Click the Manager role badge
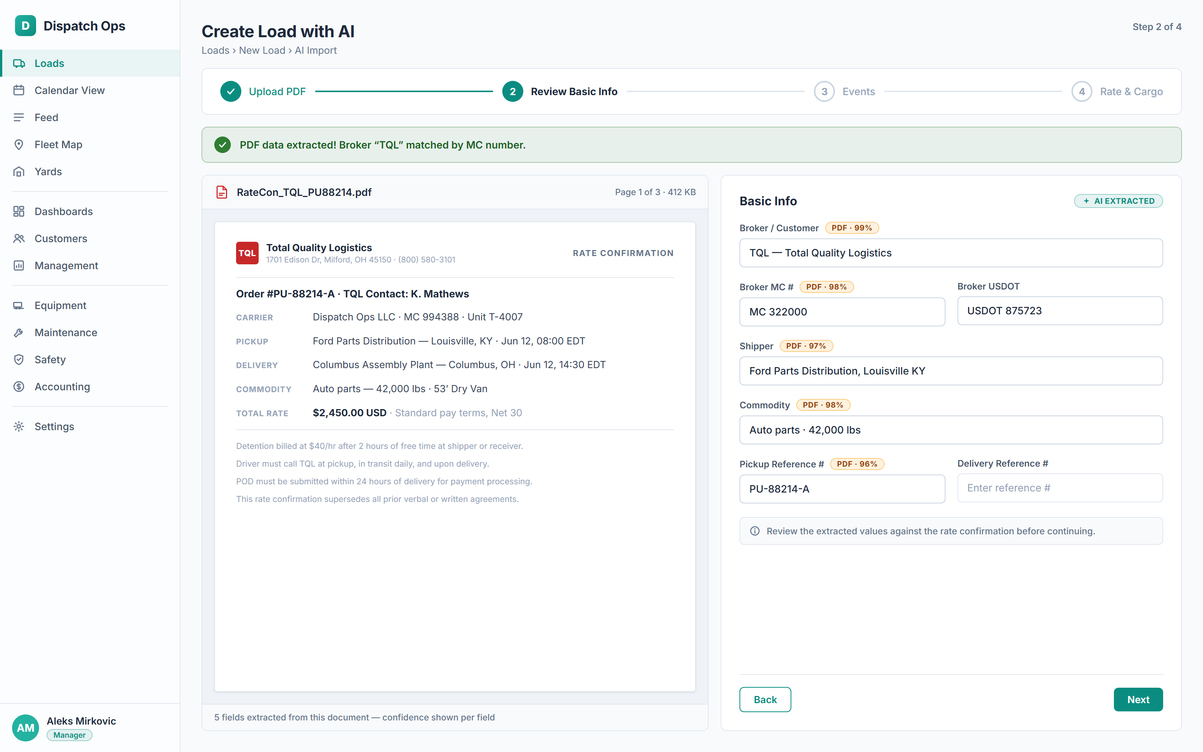1203x752 pixels. click(70, 735)
